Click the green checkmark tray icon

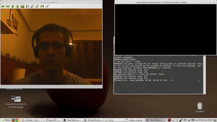click(x=173, y=120)
